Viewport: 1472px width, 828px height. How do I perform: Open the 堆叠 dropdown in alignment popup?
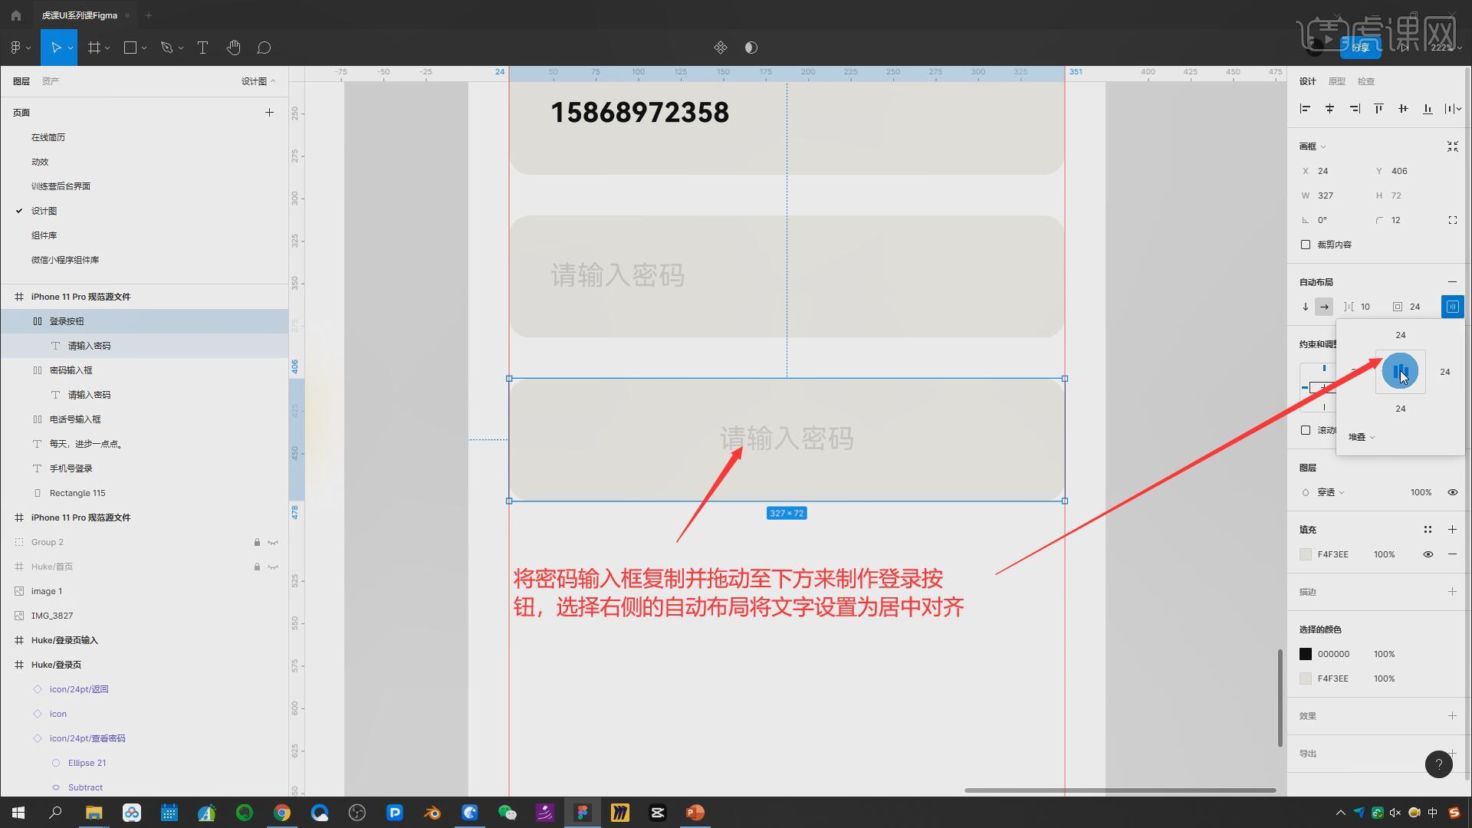click(1362, 437)
